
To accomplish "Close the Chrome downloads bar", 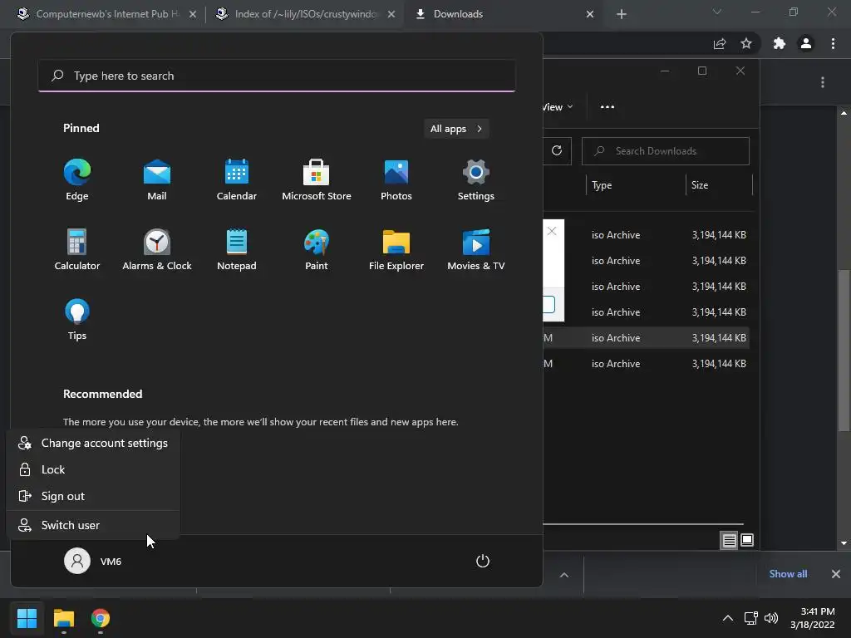I will coord(836,574).
